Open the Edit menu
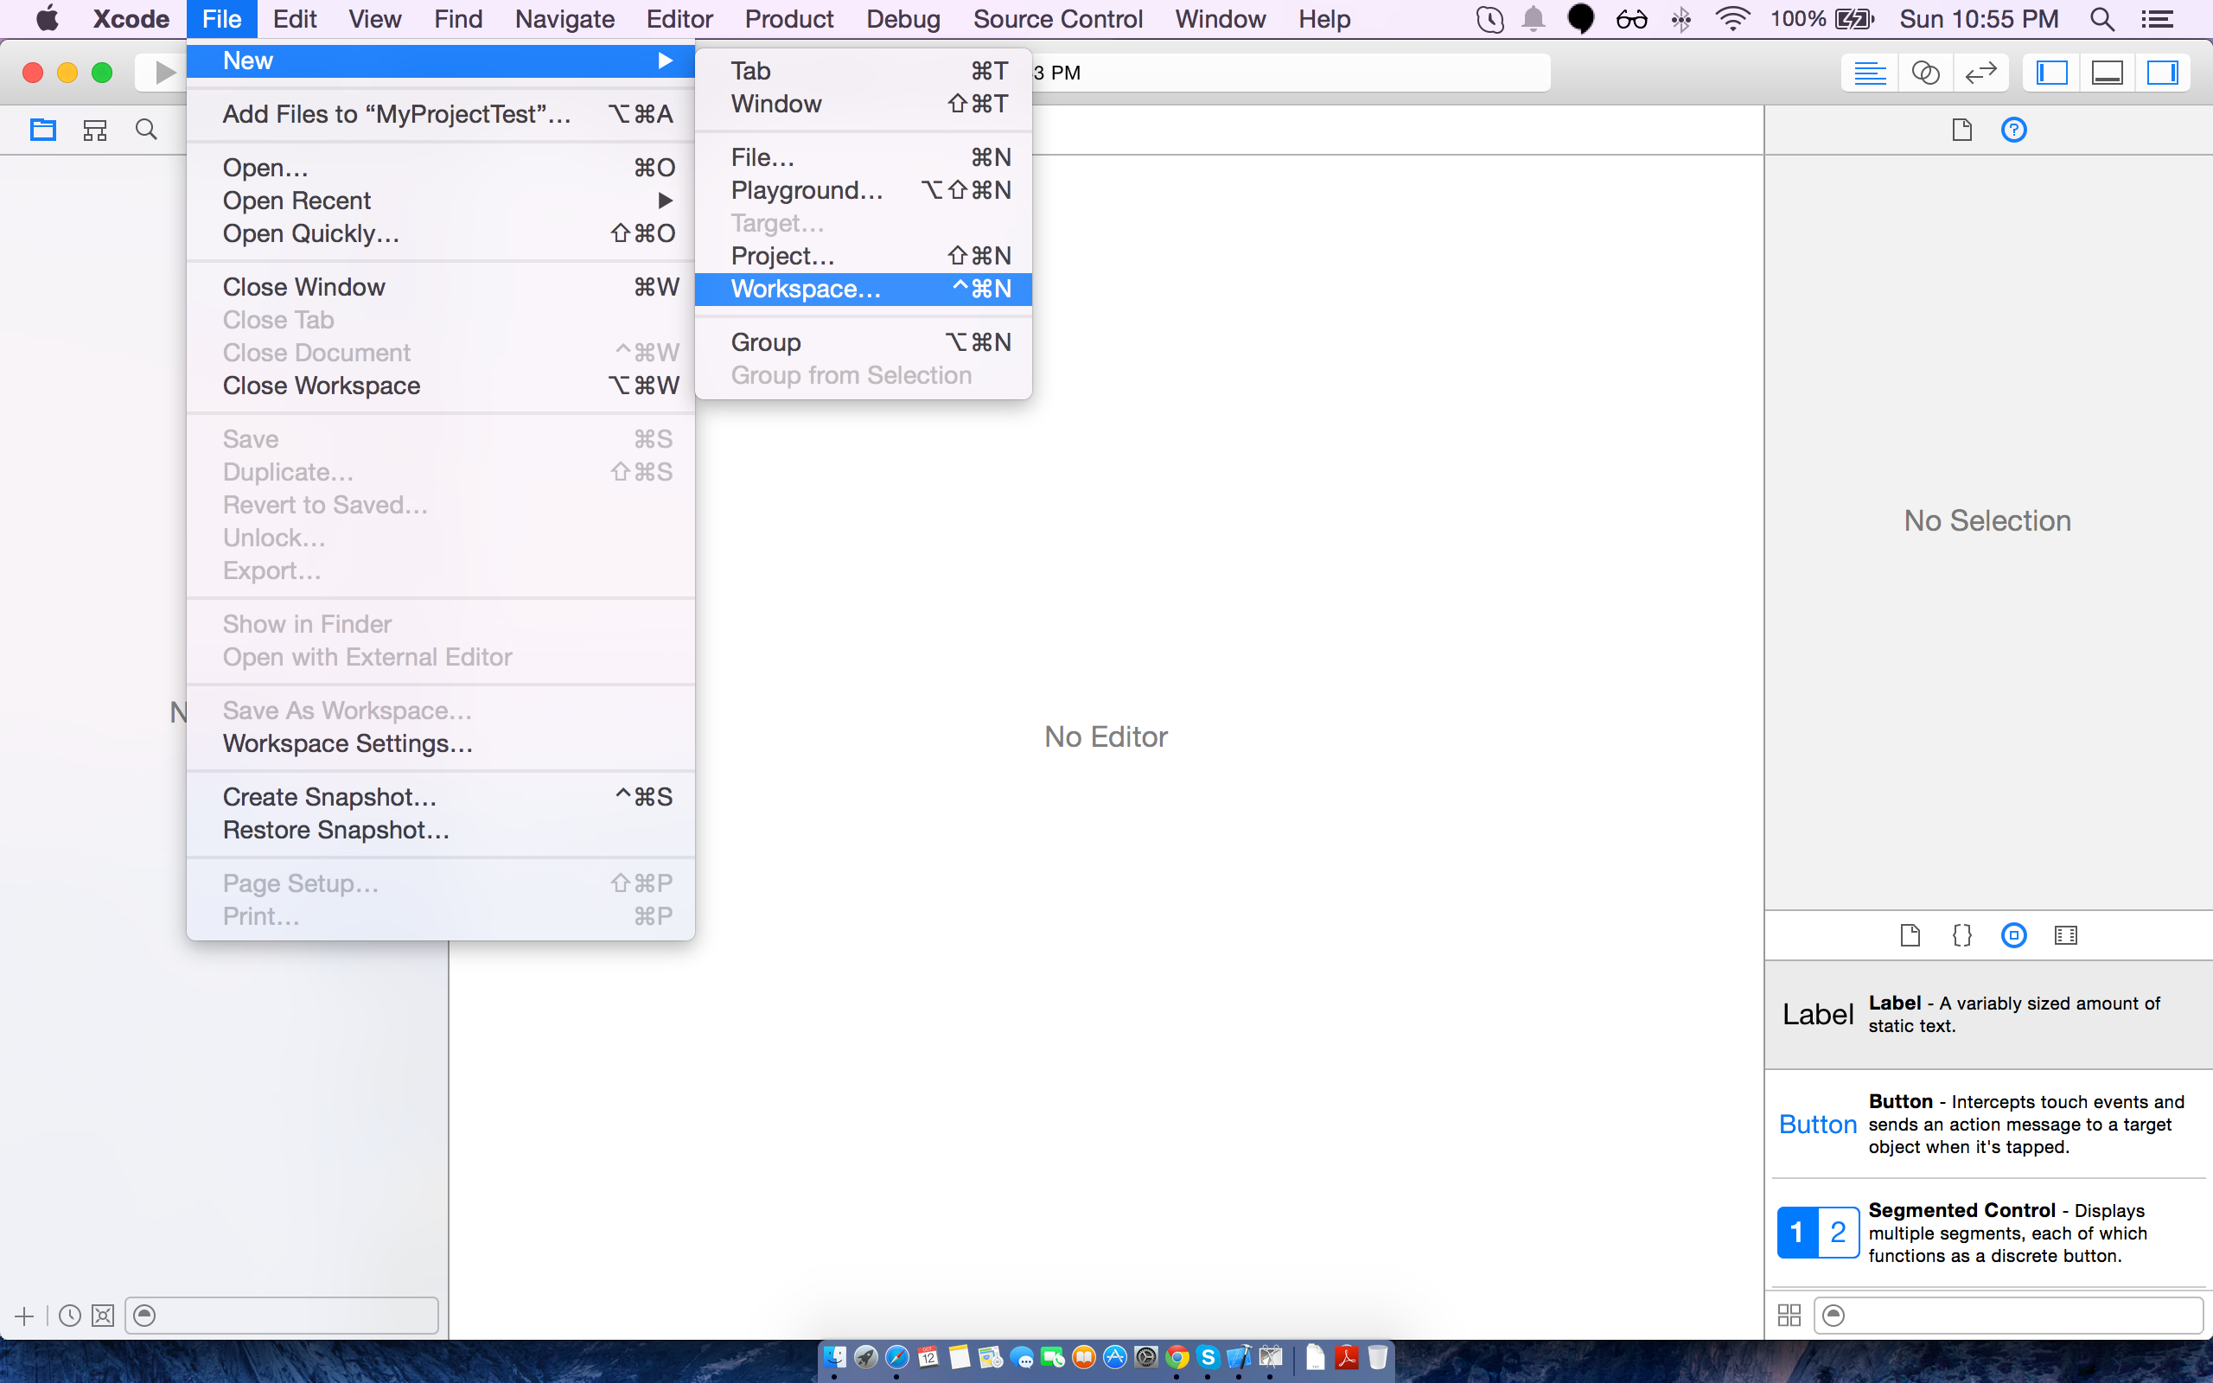The image size is (2213, 1383). click(x=295, y=19)
